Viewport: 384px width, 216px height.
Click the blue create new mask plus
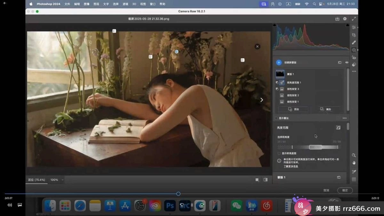[279, 62]
